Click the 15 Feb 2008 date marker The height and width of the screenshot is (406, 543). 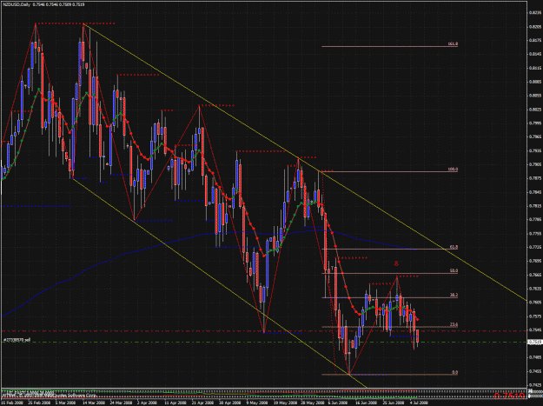point(11,403)
